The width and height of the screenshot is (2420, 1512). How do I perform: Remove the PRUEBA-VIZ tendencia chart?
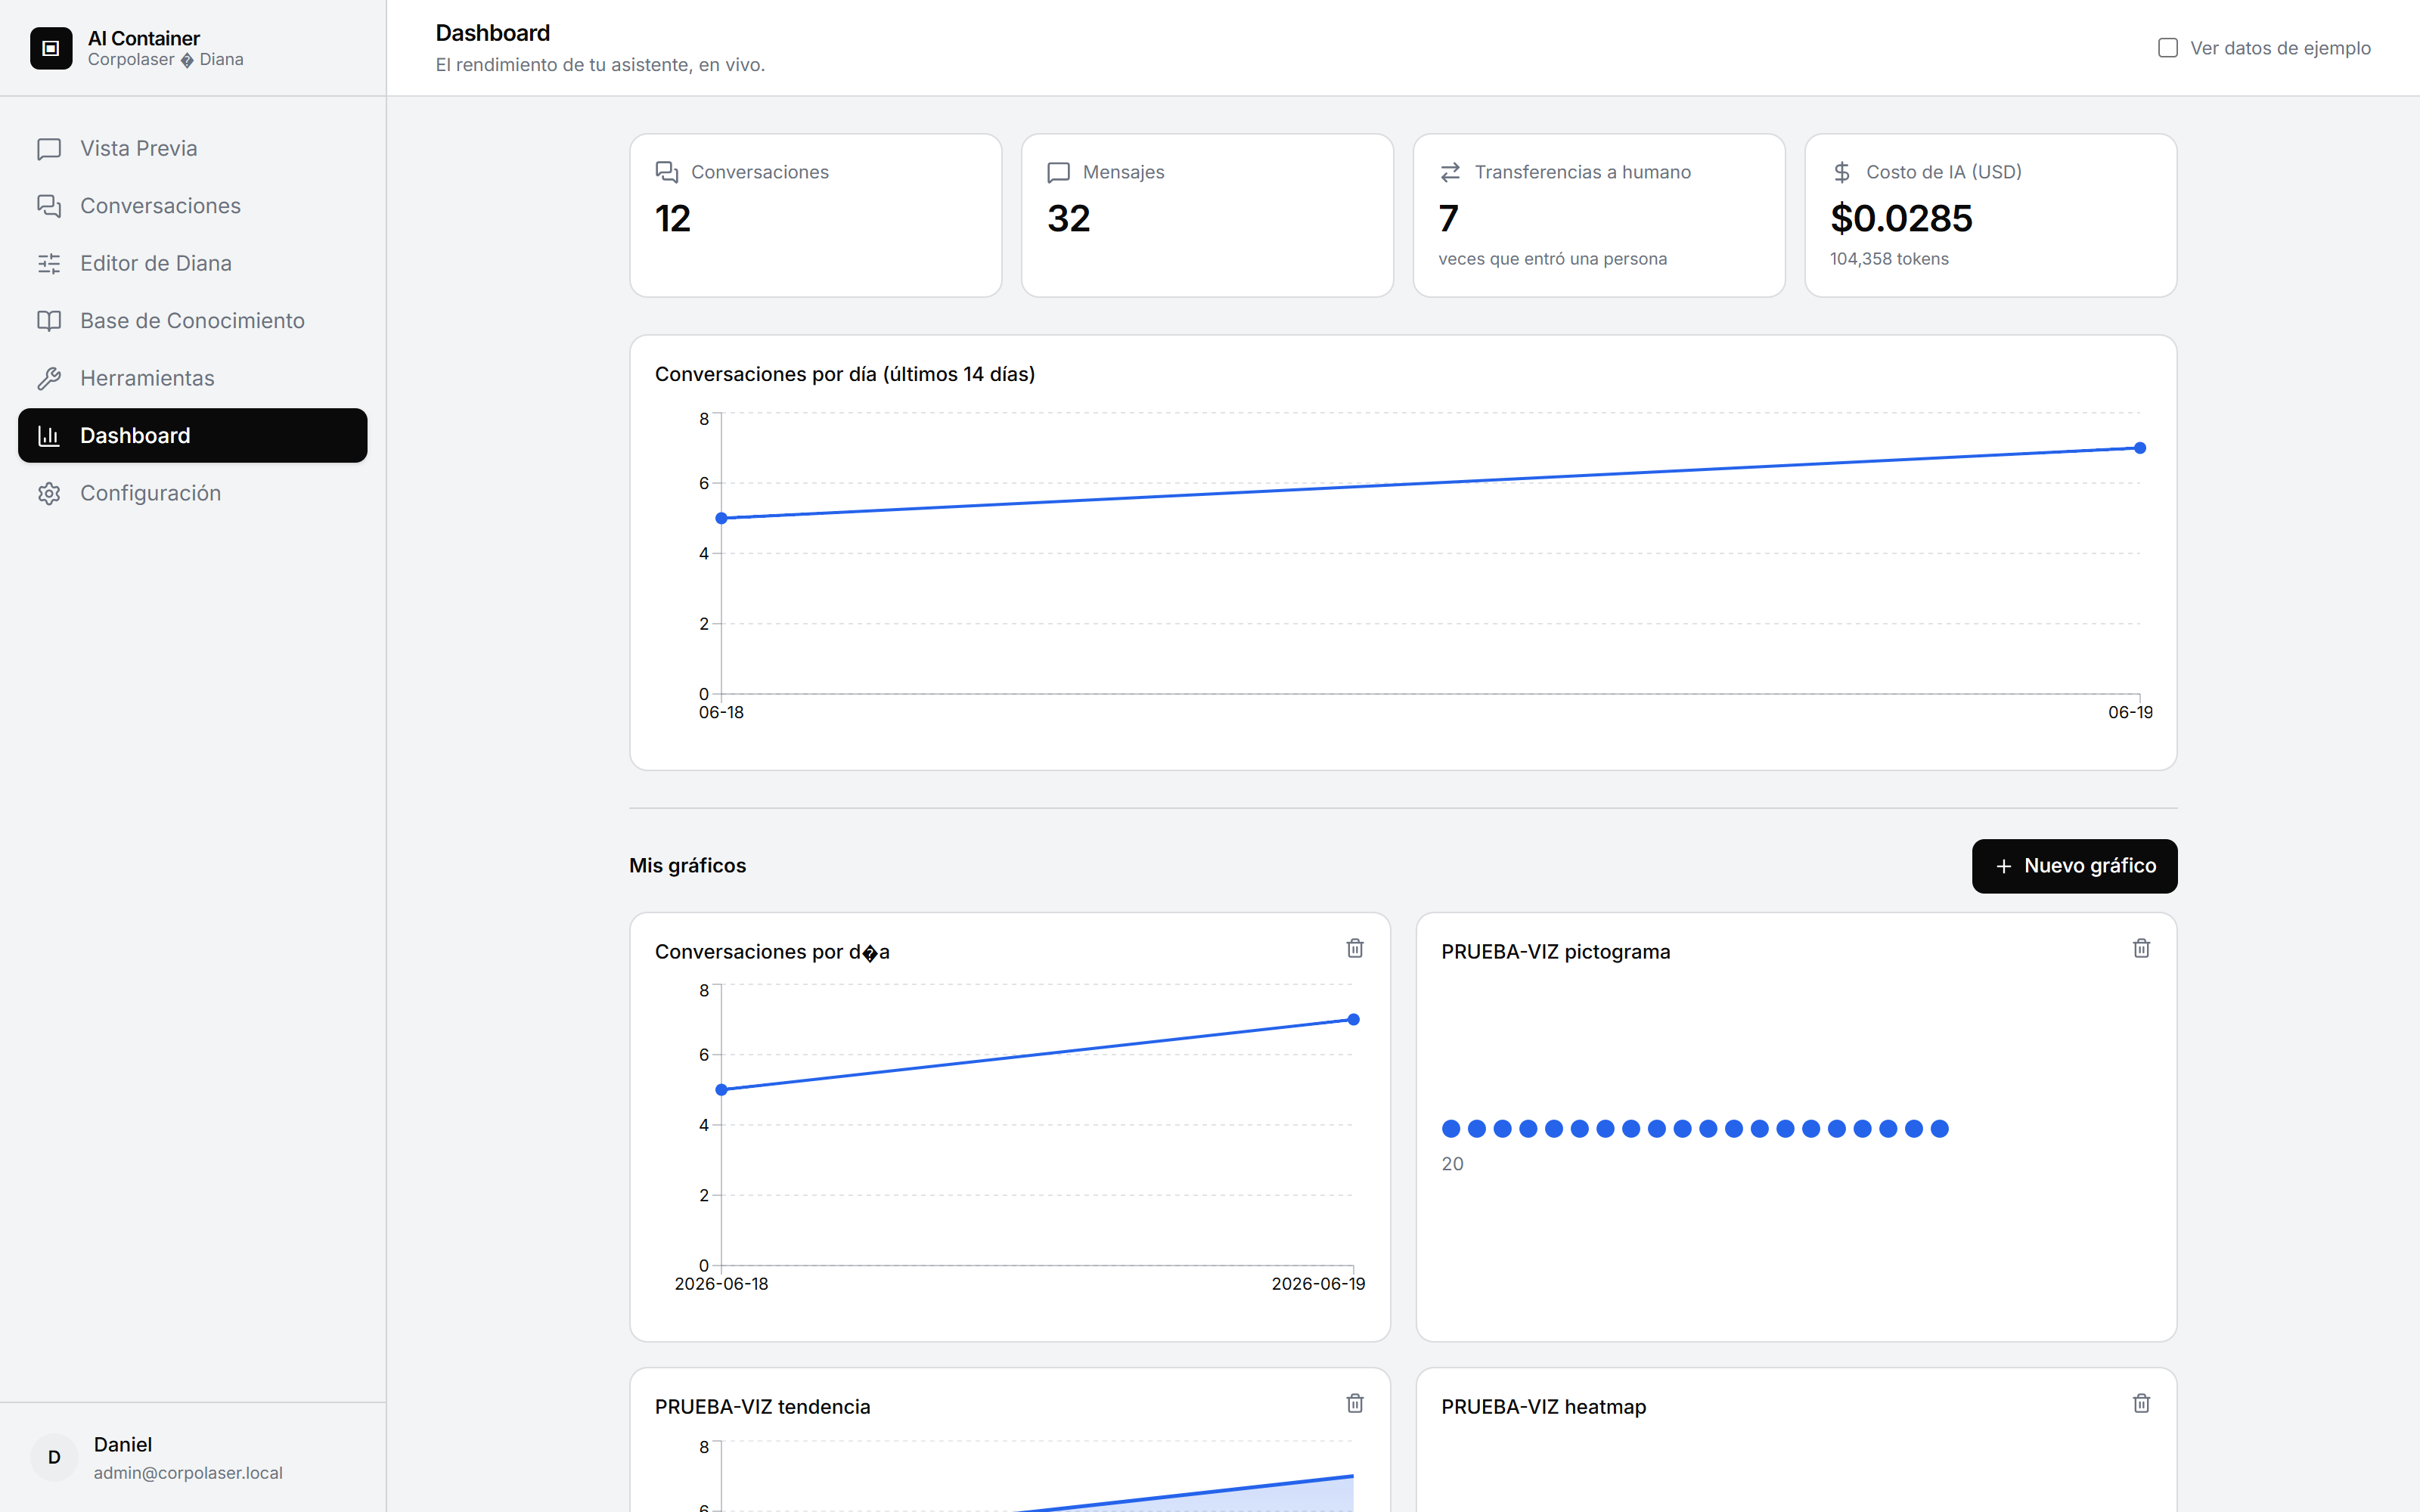click(1355, 1403)
